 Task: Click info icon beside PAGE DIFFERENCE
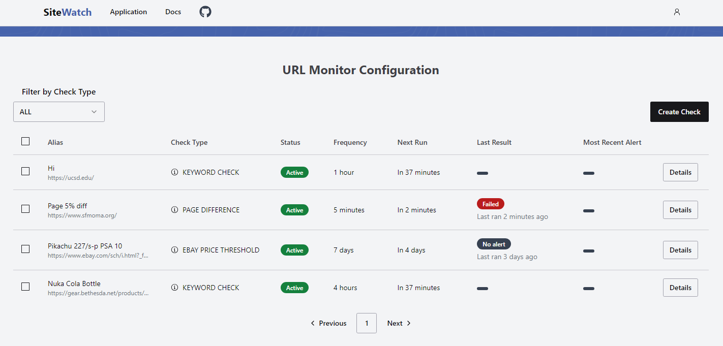[x=174, y=210]
